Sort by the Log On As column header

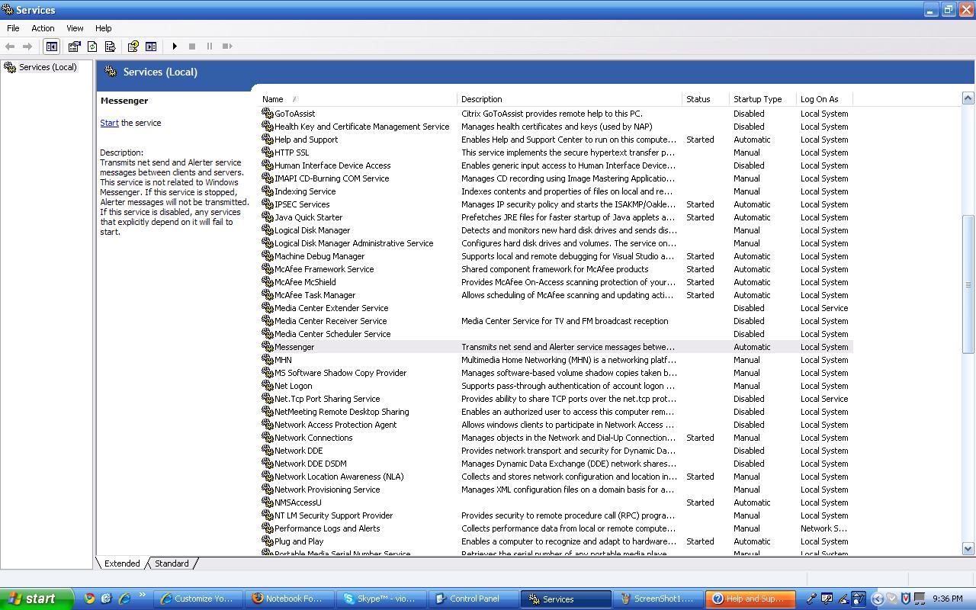tap(824, 99)
